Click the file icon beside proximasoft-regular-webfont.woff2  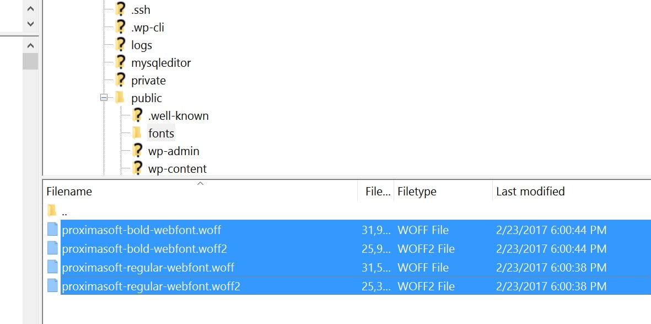53,286
